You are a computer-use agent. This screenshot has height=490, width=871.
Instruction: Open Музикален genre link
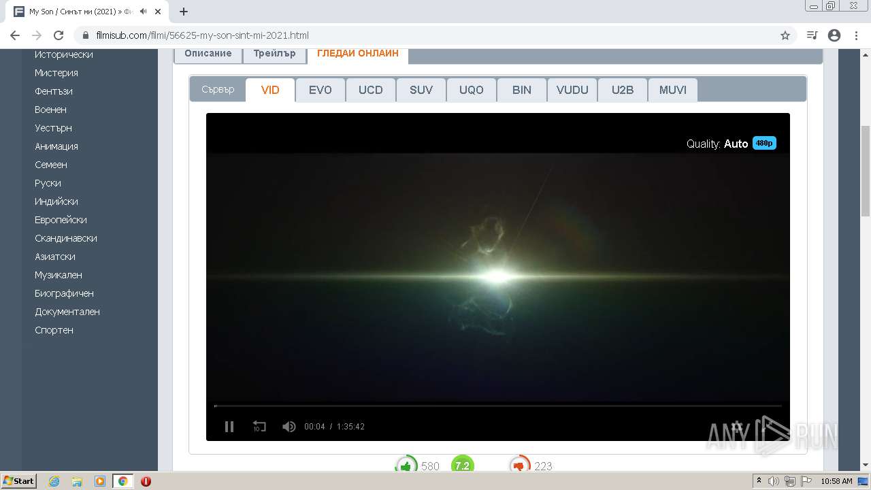[x=59, y=275]
